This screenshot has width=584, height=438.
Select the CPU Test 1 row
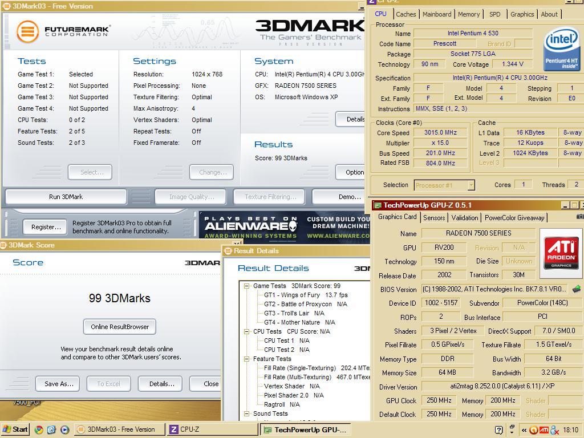click(286, 341)
